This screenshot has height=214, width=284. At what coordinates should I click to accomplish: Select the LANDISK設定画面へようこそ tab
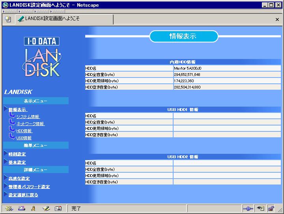(64, 19)
